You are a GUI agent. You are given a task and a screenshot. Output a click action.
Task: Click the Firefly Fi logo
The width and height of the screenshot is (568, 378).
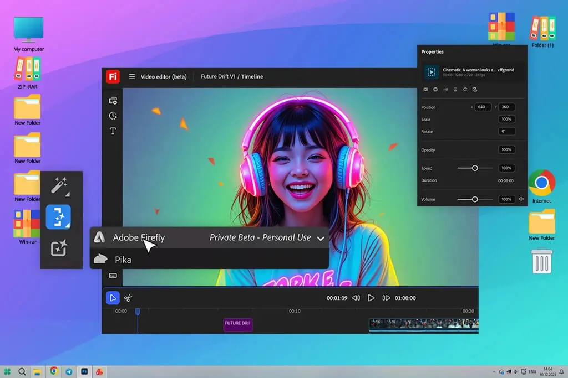pyautogui.click(x=113, y=76)
